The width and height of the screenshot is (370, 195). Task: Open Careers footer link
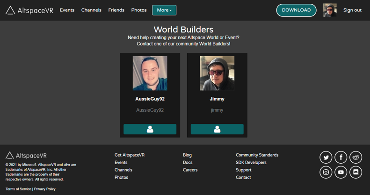pos(190,170)
